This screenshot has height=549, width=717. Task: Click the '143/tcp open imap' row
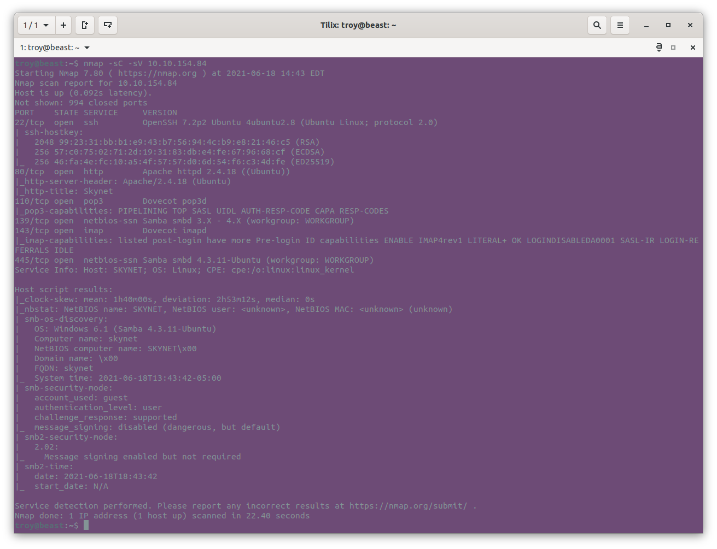coord(111,231)
